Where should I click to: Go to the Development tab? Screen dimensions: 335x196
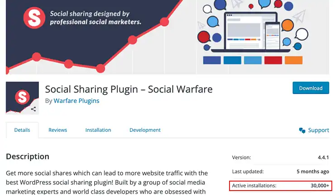[x=145, y=130]
